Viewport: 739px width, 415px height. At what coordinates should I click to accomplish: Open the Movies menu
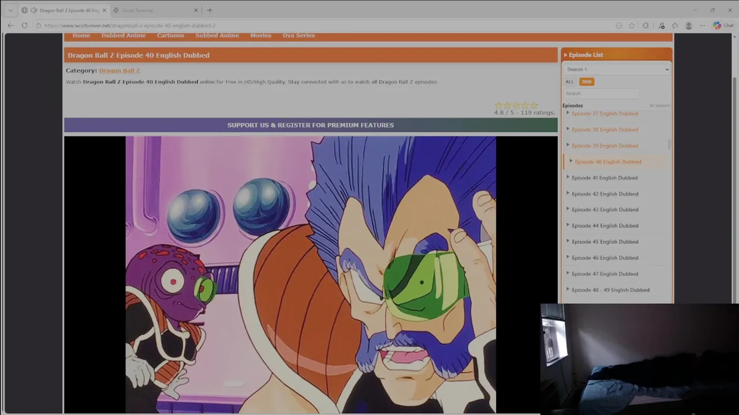click(x=260, y=36)
